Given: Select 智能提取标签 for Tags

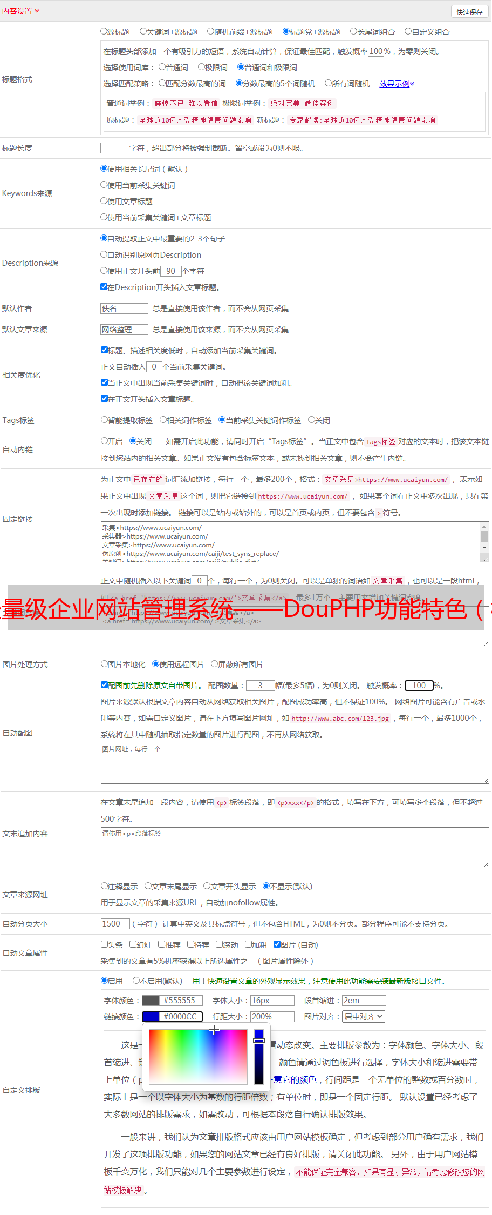Looking at the screenshot, I should [x=105, y=420].
